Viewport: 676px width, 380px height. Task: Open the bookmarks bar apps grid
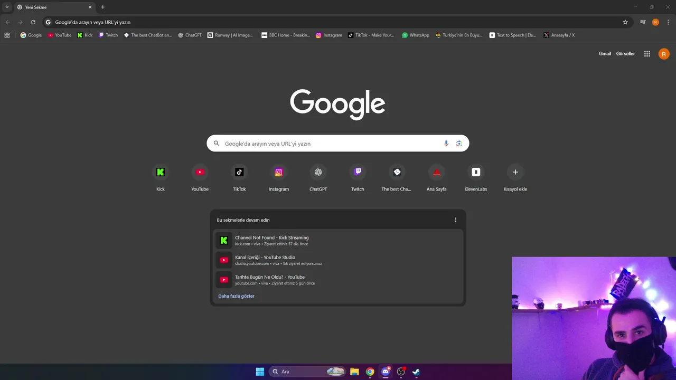[x=7, y=35]
